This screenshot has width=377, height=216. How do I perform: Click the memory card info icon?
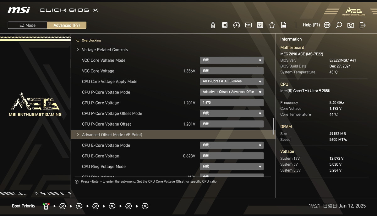pyautogui.click(x=248, y=25)
